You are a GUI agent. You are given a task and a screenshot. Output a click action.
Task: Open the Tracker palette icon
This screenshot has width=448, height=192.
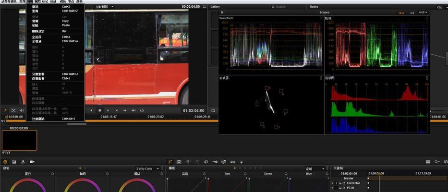point(197,162)
